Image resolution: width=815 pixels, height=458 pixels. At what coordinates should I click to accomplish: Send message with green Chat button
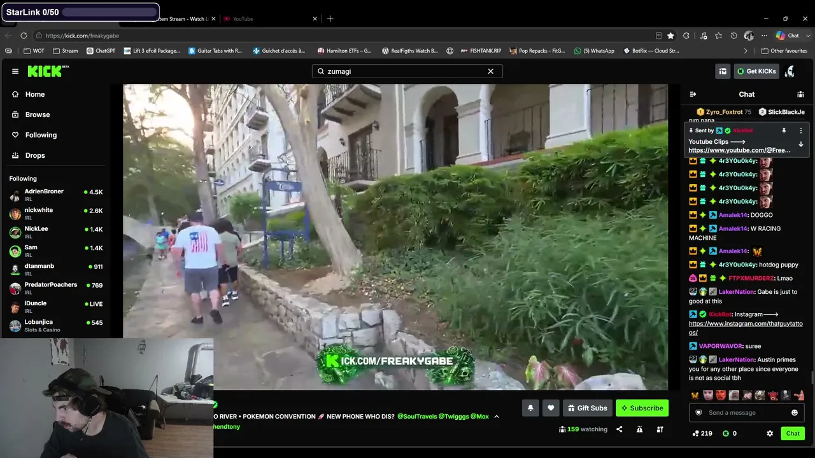tap(793, 433)
